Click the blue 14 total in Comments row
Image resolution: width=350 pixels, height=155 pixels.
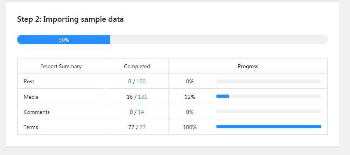[141, 112]
